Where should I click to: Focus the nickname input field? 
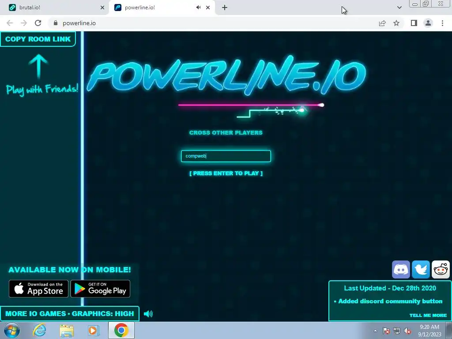coord(226,156)
